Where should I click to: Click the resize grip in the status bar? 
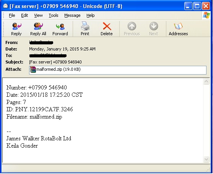coord(208,170)
